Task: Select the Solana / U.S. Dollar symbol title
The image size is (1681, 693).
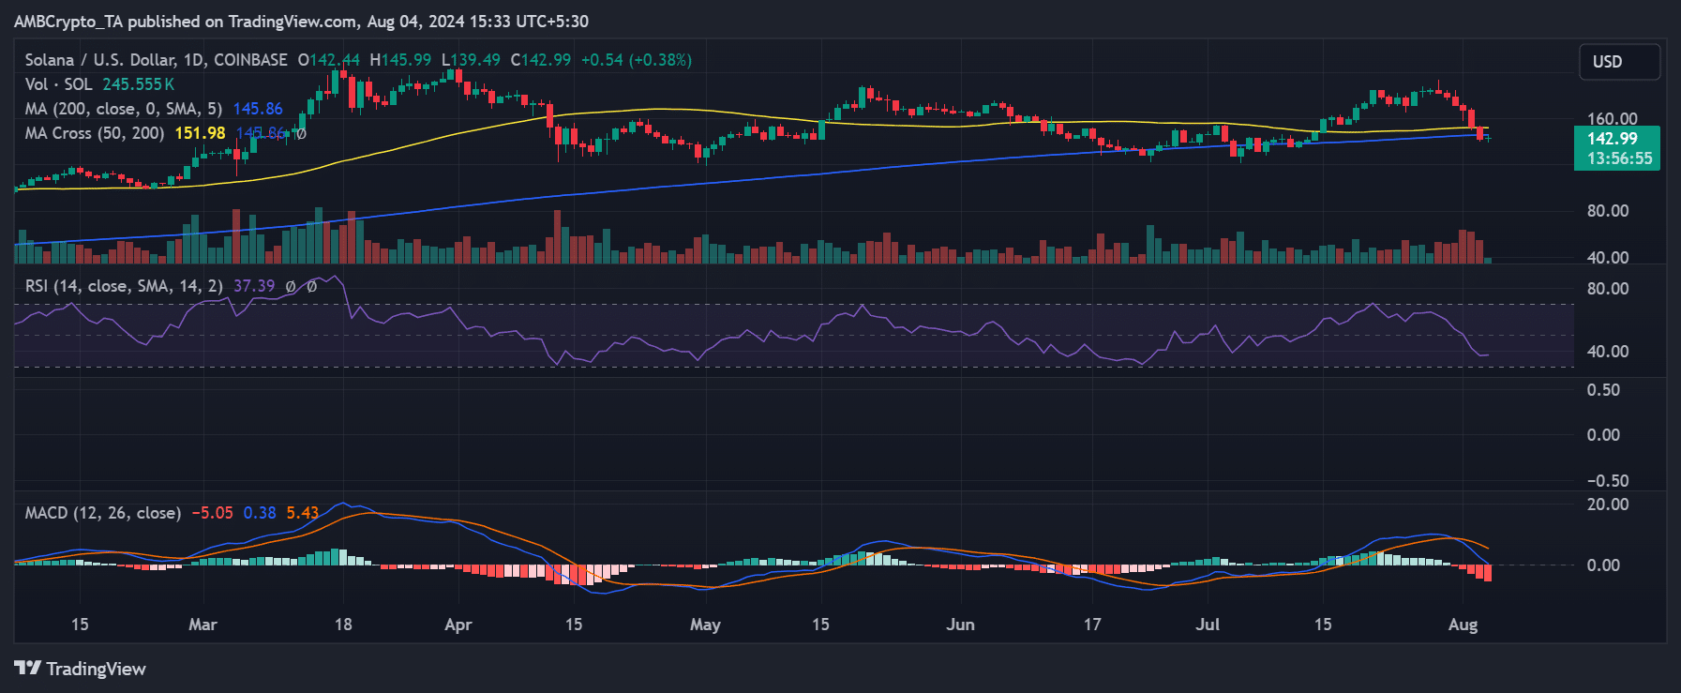Action: [x=156, y=60]
